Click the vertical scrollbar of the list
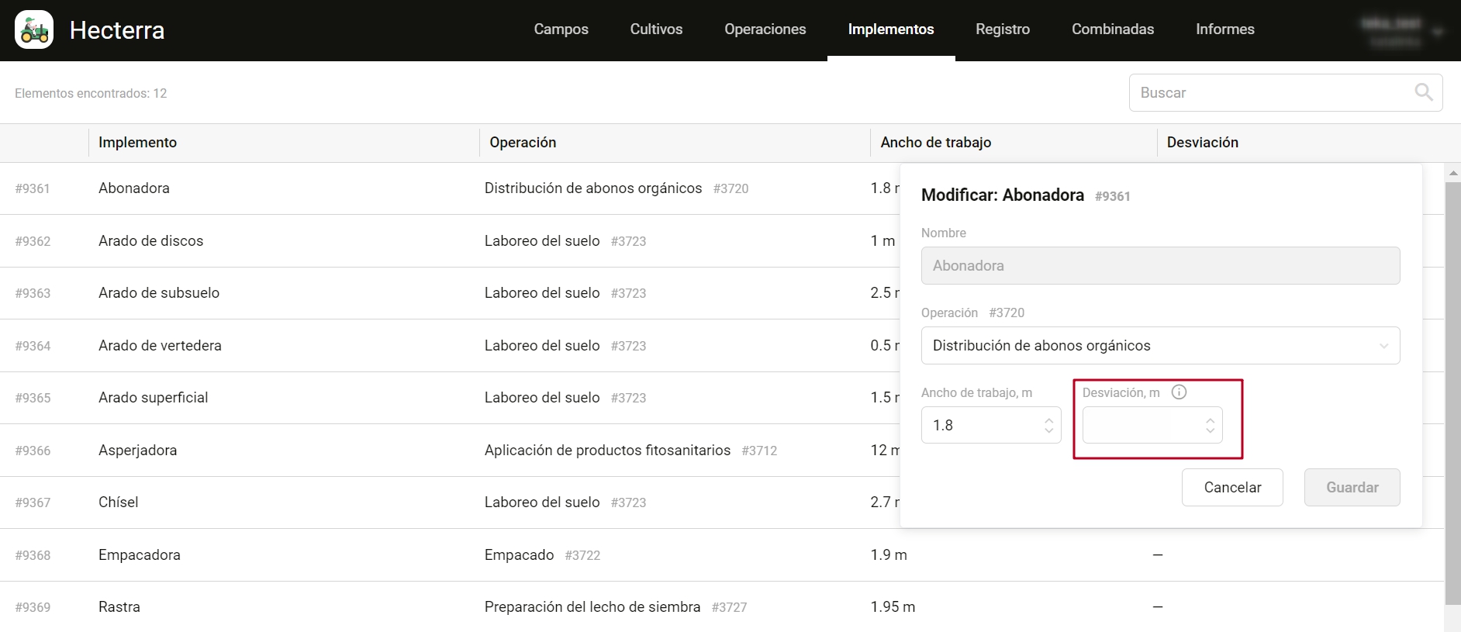The width and height of the screenshot is (1461, 632). pos(1452,388)
